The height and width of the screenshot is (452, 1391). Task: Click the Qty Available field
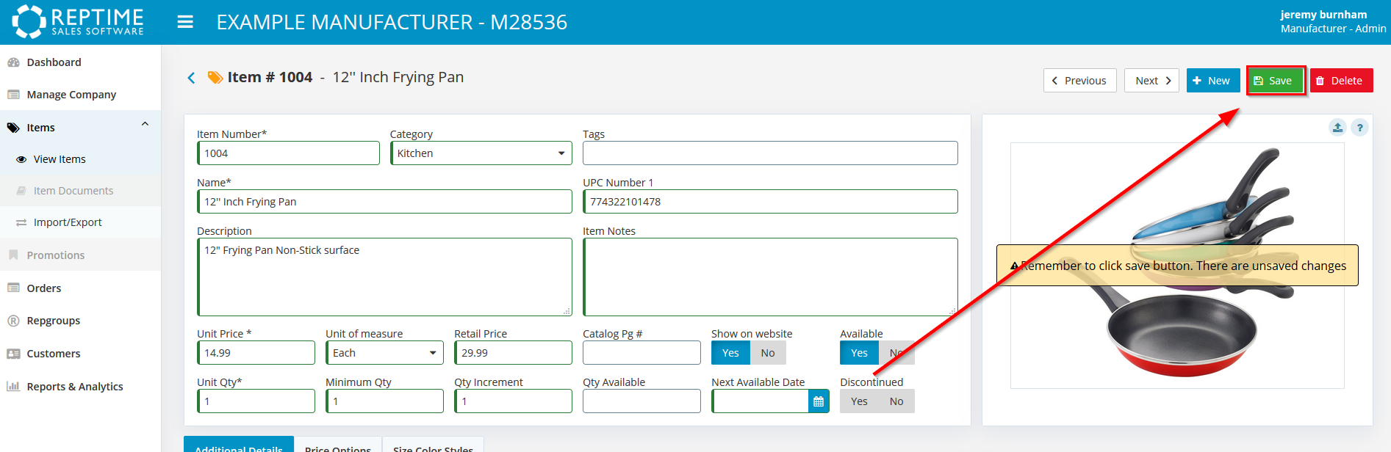click(641, 401)
